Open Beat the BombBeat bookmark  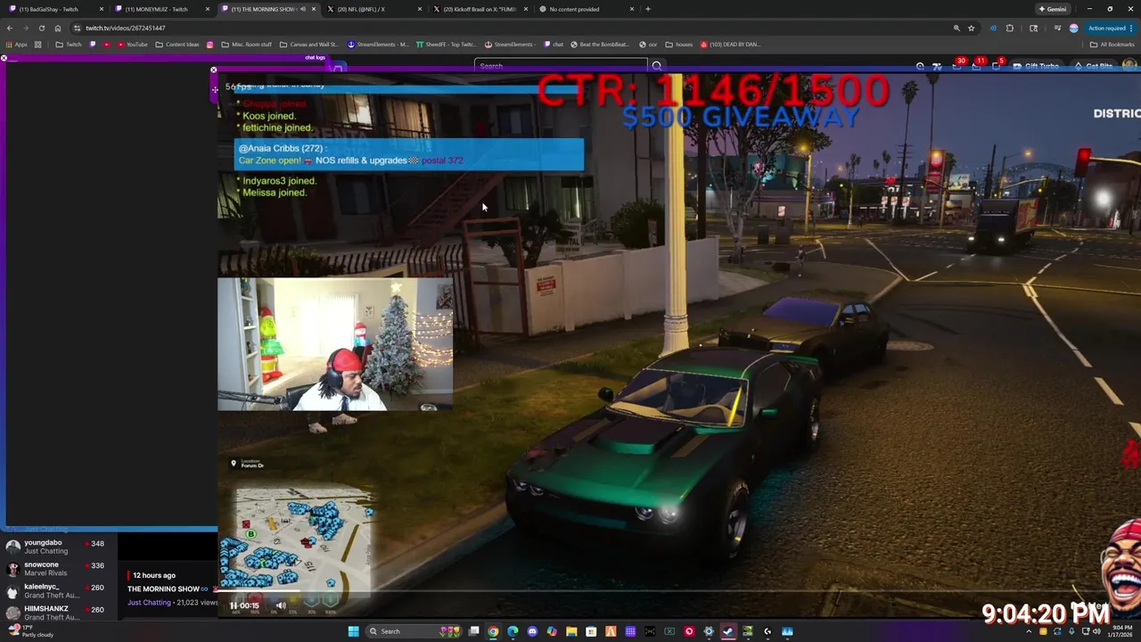599,44
